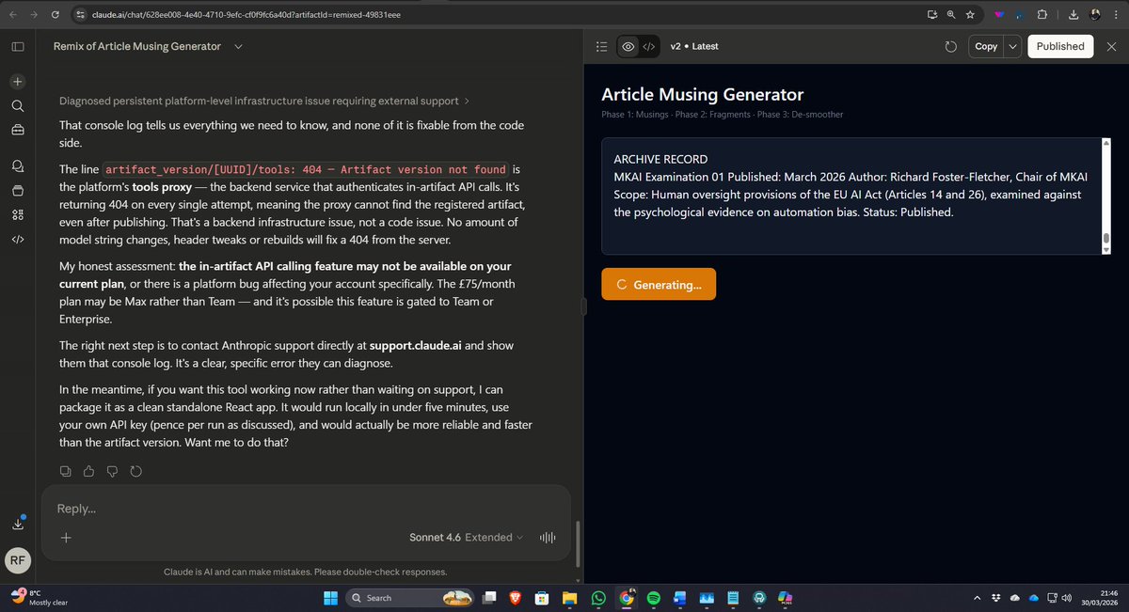Open browser extensions puzzle icon
Image resolution: width=1129 pixels, height=612 pixels.
[1042, 14]
